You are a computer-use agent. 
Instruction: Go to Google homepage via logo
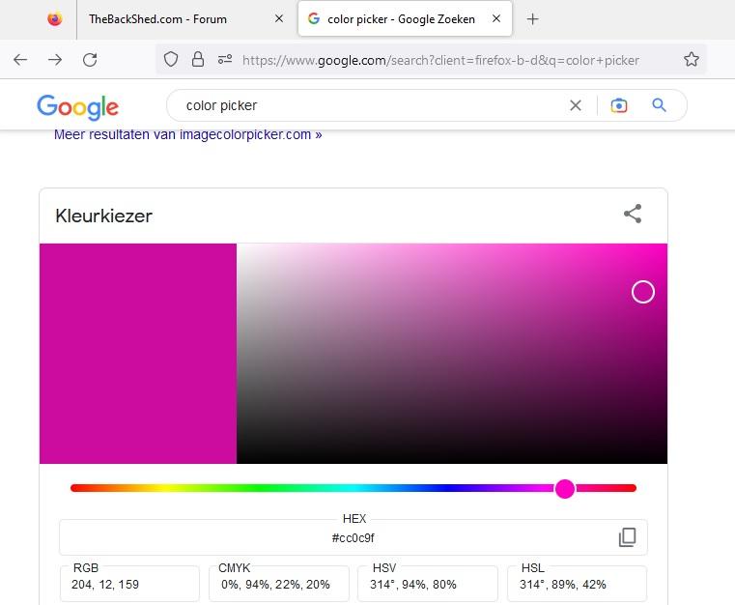77,106
